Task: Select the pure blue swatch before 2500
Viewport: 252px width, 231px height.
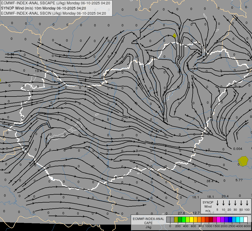Action: coord(230,219)
